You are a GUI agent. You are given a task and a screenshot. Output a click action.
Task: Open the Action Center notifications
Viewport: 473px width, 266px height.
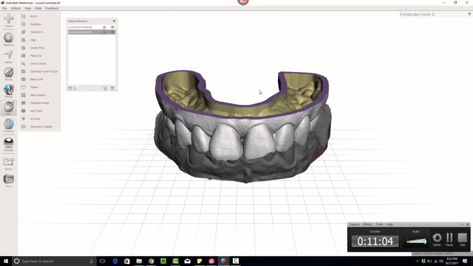coord(465,261)
